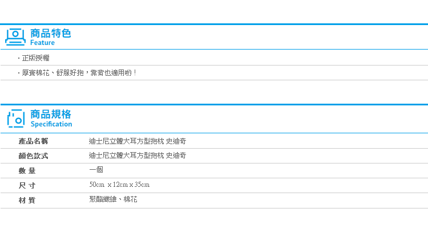Viewport: 428px width, 233px height.
Task: Click the 數量 row label
Action: pyautogui.click(x=27, y=171)
